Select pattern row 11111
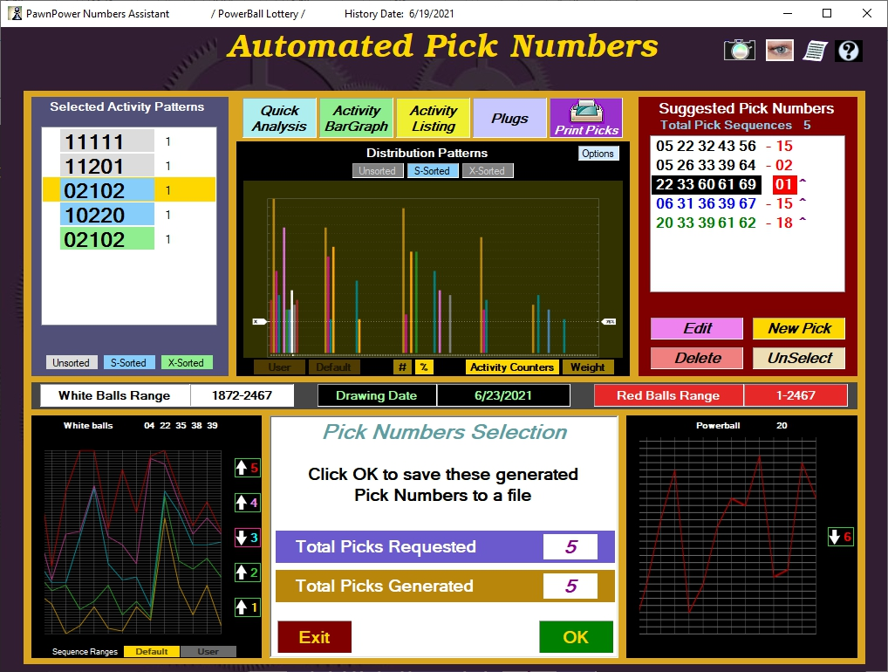The height and width of the screenshot is (672, 888). (x=129, y=141)
